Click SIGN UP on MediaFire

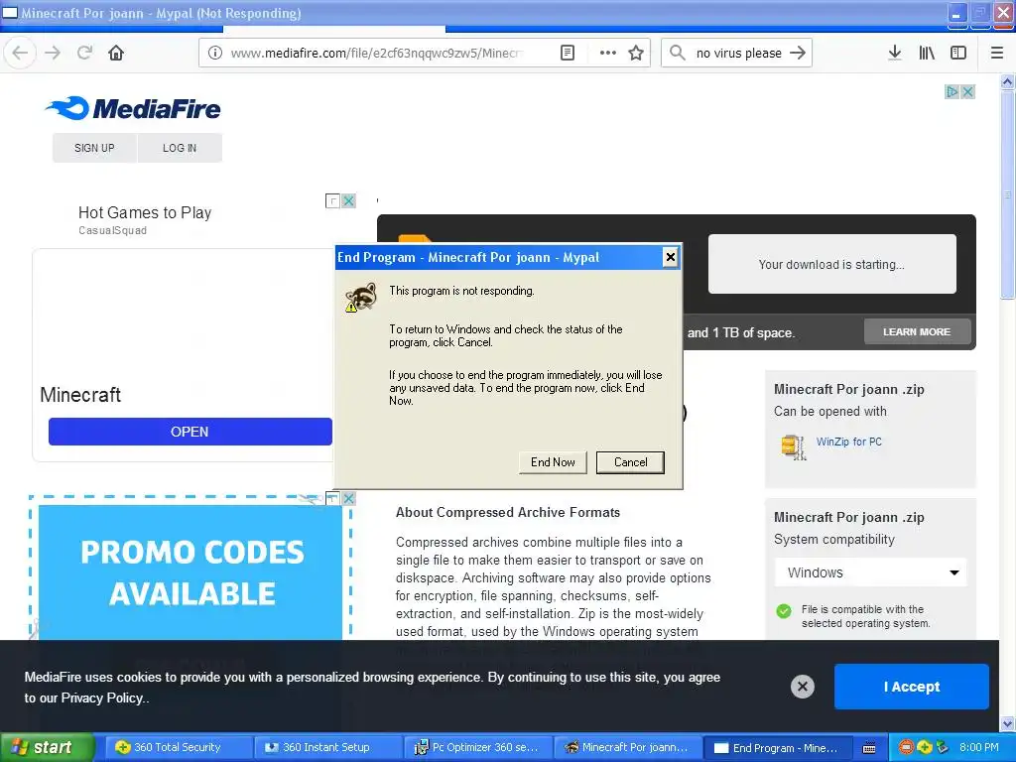(x=94, y=148)
